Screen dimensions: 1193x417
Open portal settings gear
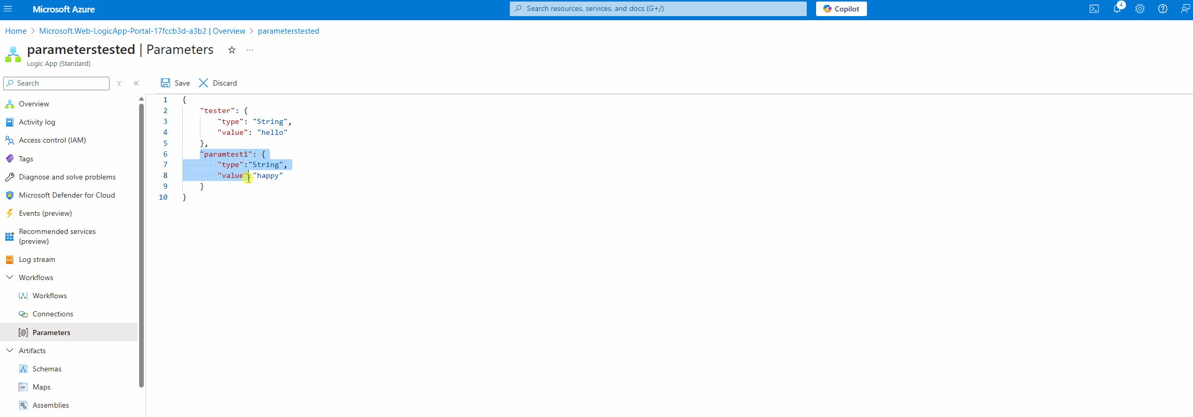click(x=1140, y=9)
